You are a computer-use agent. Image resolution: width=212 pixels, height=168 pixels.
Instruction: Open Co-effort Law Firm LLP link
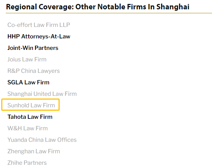point(39,25)
